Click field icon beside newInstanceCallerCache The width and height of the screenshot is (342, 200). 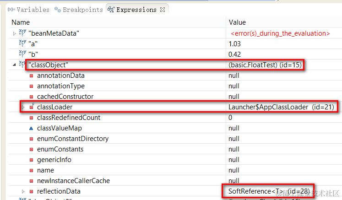(x=32, y=181)
